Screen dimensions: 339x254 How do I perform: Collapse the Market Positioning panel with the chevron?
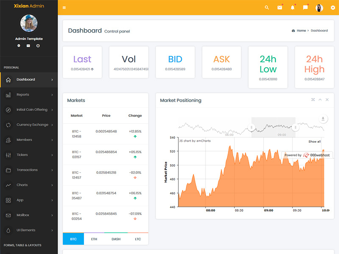point(320,100)
